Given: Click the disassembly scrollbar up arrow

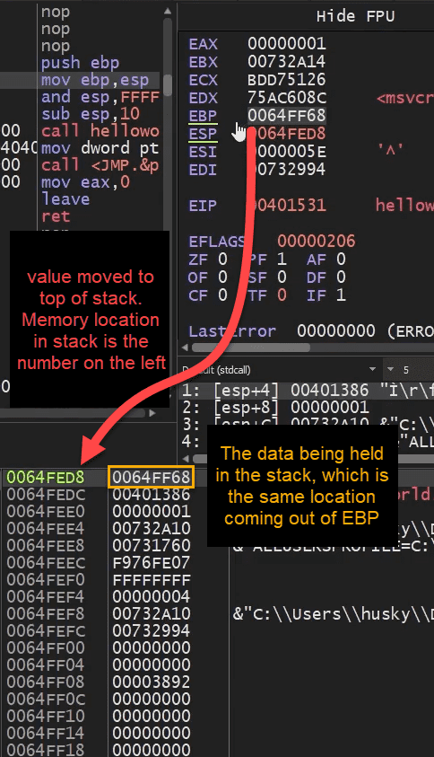Looking at the screenshot, I should (x=168, y=11).
